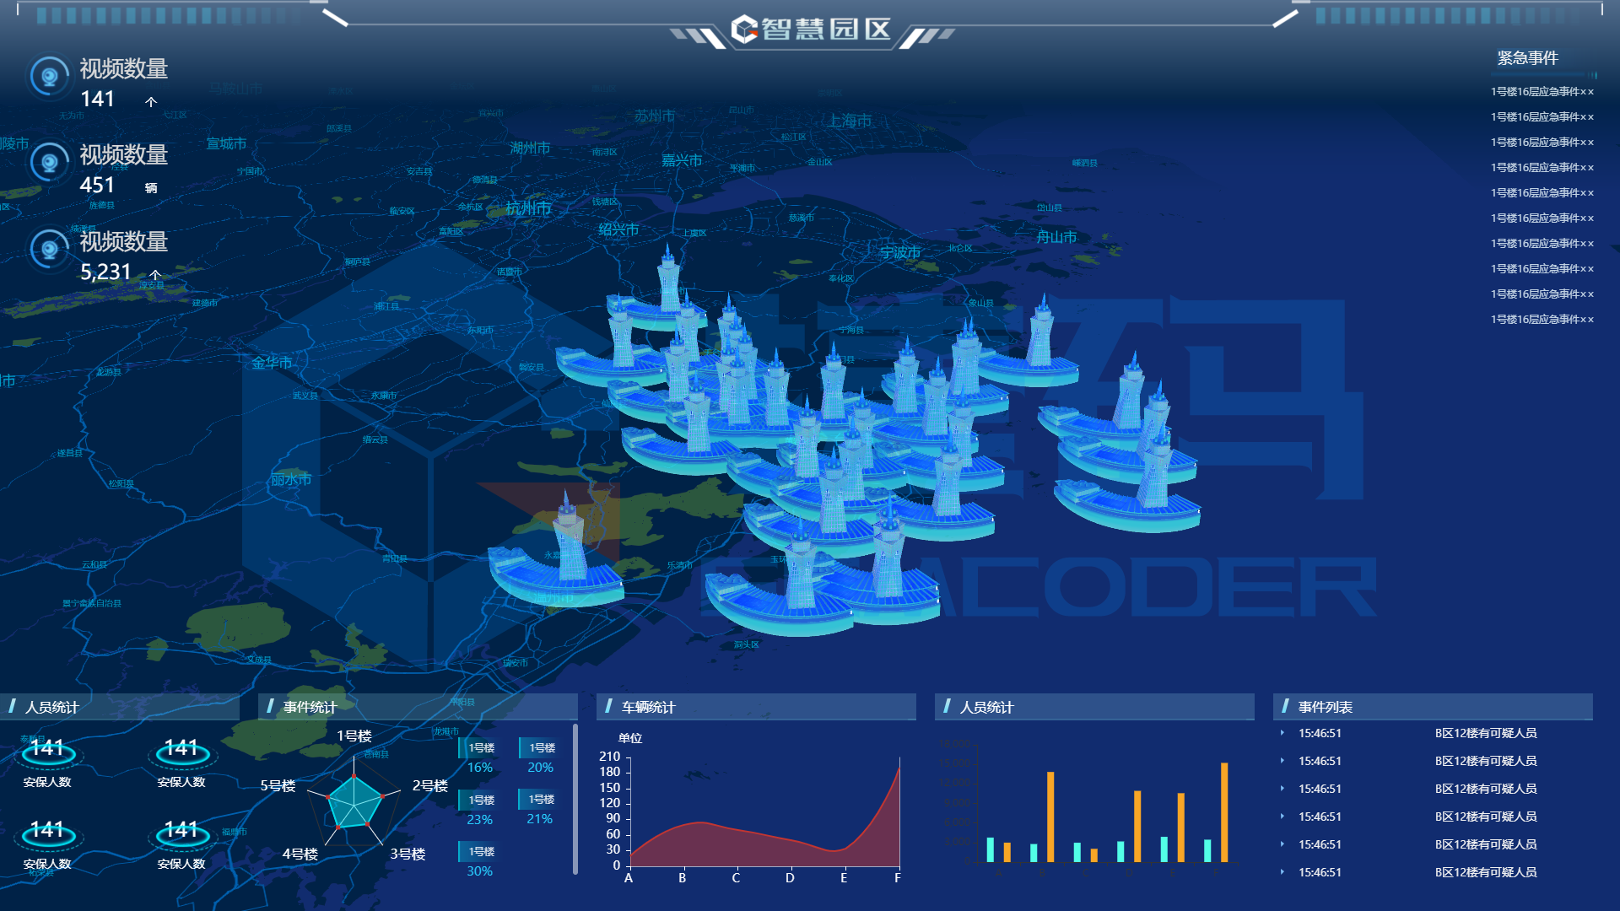Click the tallest orange bar in 人员统计 chart
1620x911 pixels.
coord(1224,811)
